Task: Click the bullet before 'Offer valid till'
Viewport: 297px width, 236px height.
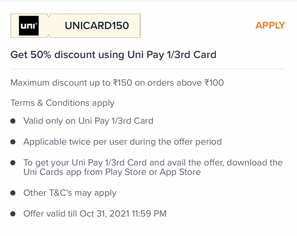Action: 13,214
